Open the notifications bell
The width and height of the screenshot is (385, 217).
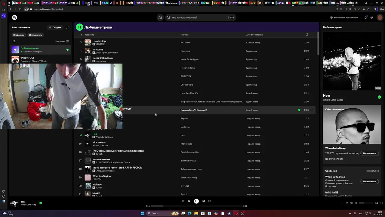point(365,17)
